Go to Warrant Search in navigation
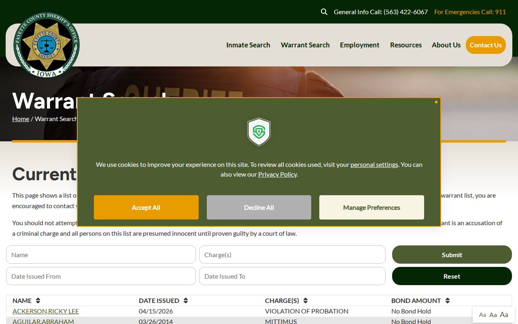This screenshot has width=518, height=324. click(x=305, y=45)
